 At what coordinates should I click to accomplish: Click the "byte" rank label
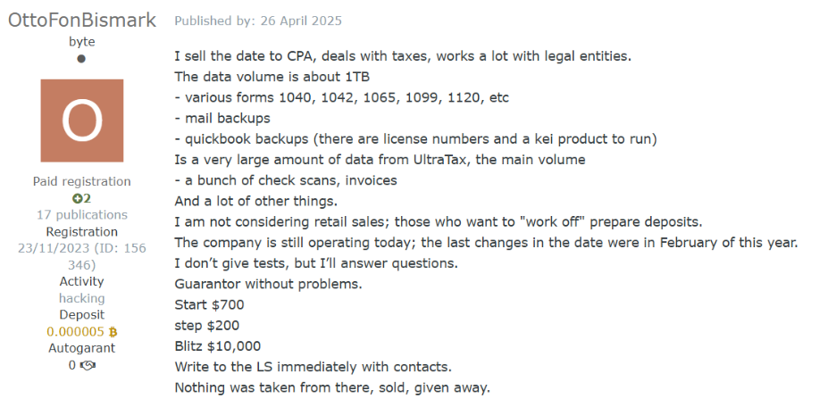tap(81, 41)
